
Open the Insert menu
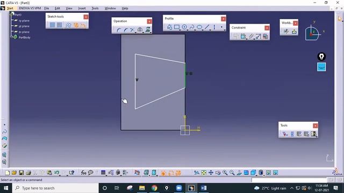pyautogui.click(x=82, y=9)
